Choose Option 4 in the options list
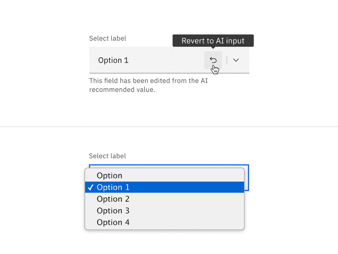Image resolution: width=338 pixels, height=254 pixels. (x=113, y=223)
